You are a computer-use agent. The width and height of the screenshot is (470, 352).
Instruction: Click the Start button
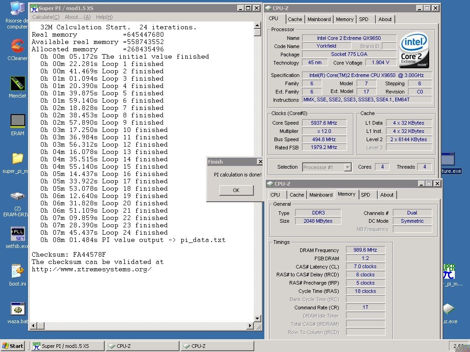12,346
